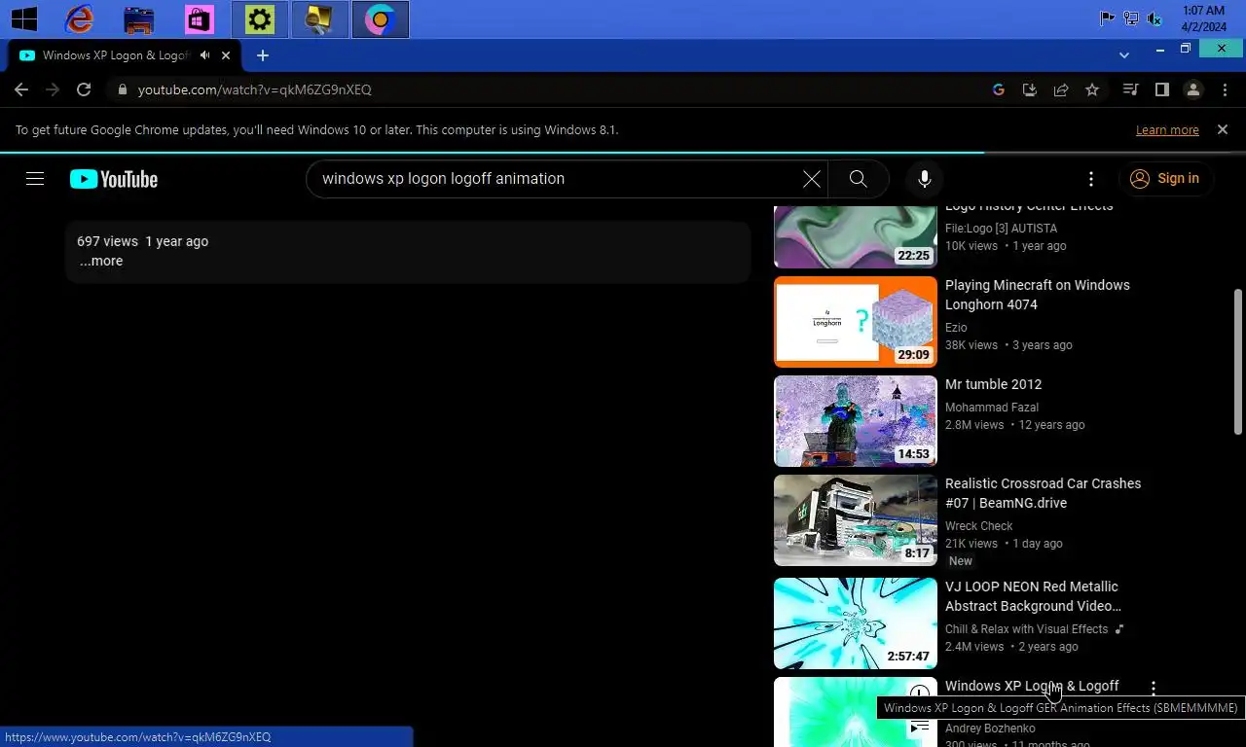Open options menu for Windows XP Logon video
1246x747 pixels.
[x=1154, y=689]
